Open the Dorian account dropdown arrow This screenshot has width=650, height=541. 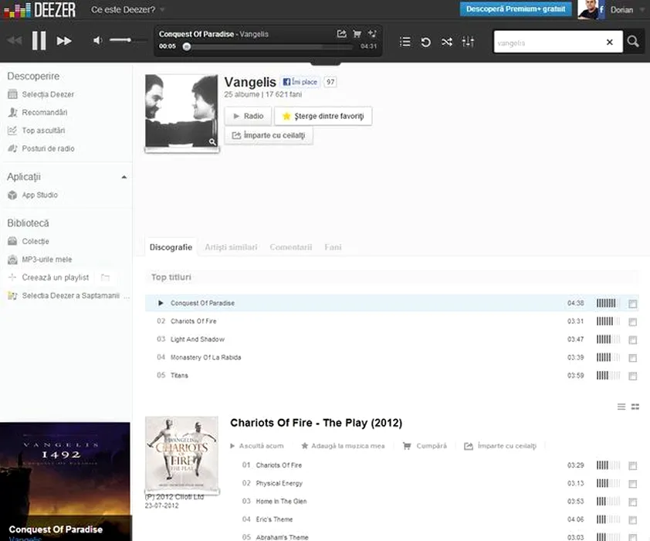point(642,10)
